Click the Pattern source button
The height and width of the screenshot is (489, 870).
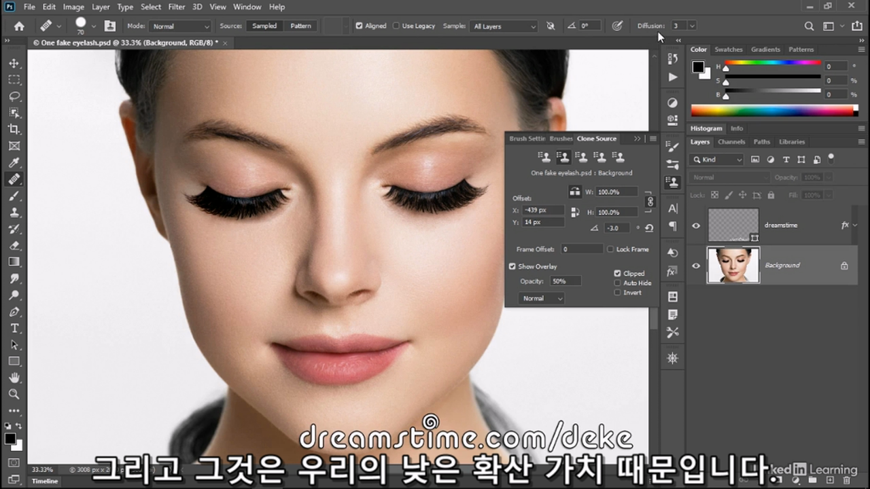[300, 26]
